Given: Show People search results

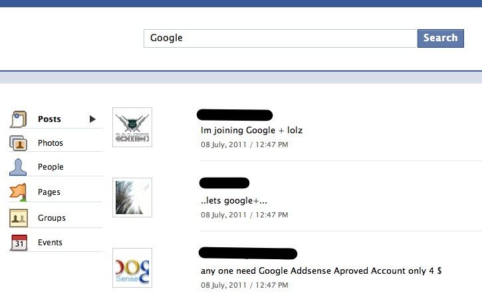Looking at the screenshot, I should tap(51, 167).
